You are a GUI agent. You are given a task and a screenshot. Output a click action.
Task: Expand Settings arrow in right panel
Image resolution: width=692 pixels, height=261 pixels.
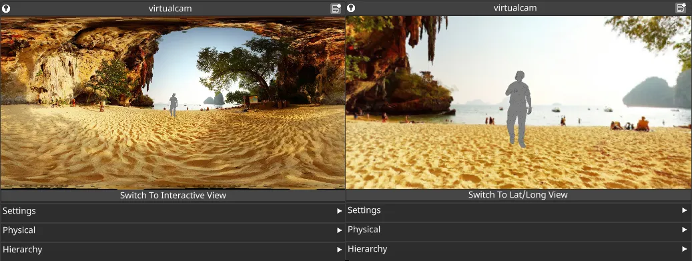685,210
